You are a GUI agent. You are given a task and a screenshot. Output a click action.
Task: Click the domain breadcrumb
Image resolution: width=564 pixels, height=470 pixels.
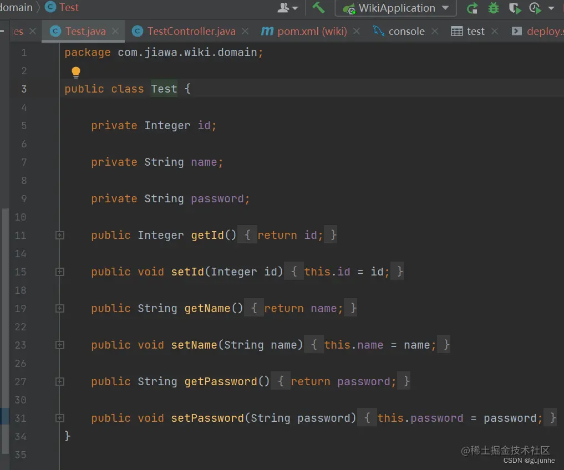[x=16, y=7]
